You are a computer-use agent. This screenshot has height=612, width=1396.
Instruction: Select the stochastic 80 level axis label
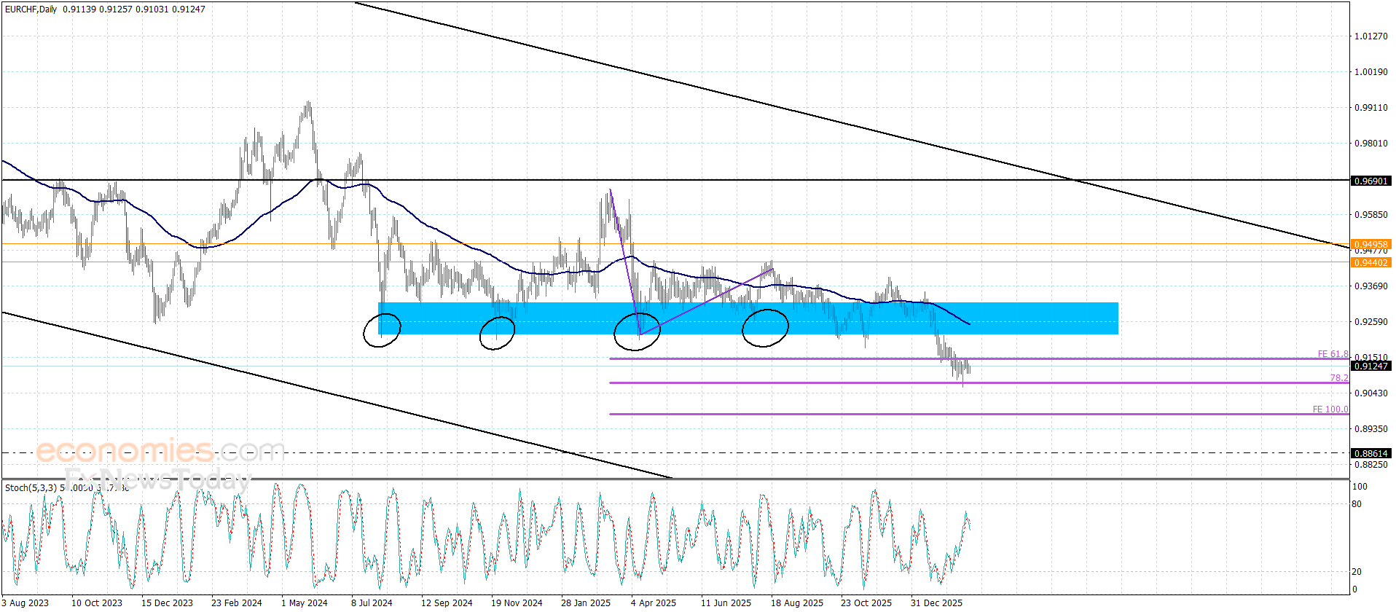pyautogui.click(x=1356, y=504)
